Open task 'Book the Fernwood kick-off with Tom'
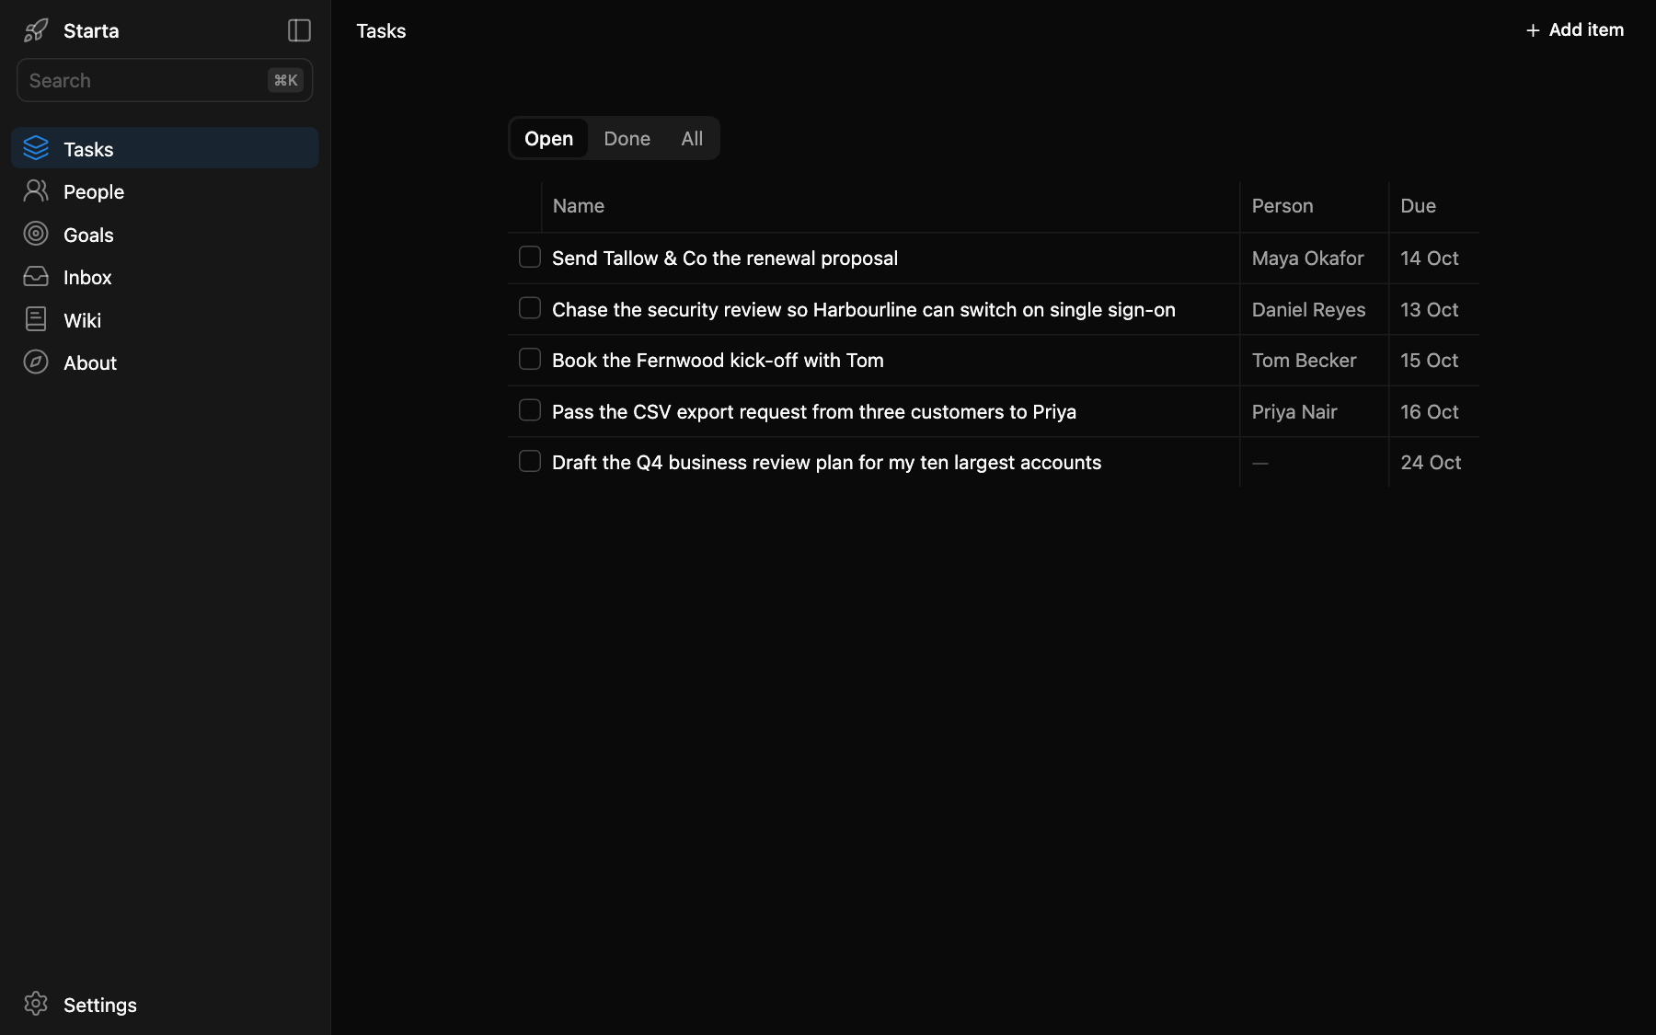Screen dimensions: 1656x1035 (718, 361)
